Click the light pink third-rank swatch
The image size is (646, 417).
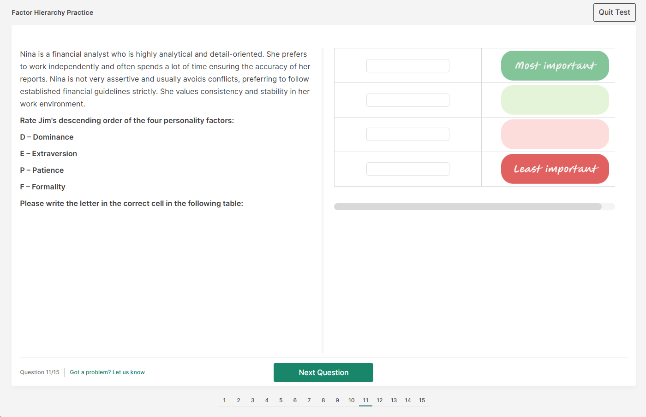point(555,134)
